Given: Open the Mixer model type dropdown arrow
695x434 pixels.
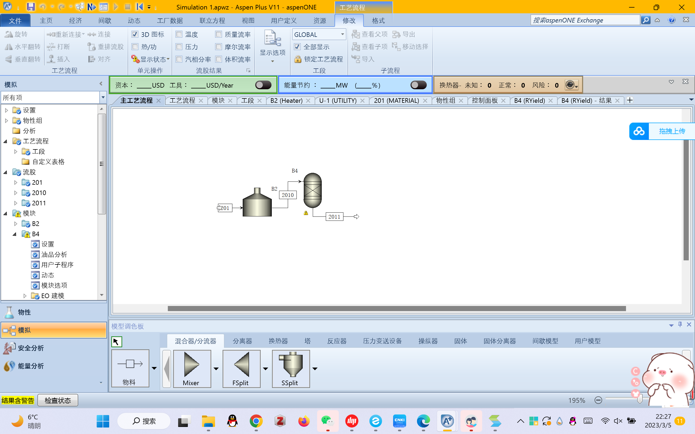Looking at the screenshot, I should [216, 369].
